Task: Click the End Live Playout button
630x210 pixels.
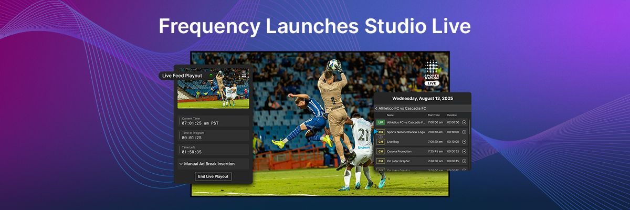Action: click(213, 176)
